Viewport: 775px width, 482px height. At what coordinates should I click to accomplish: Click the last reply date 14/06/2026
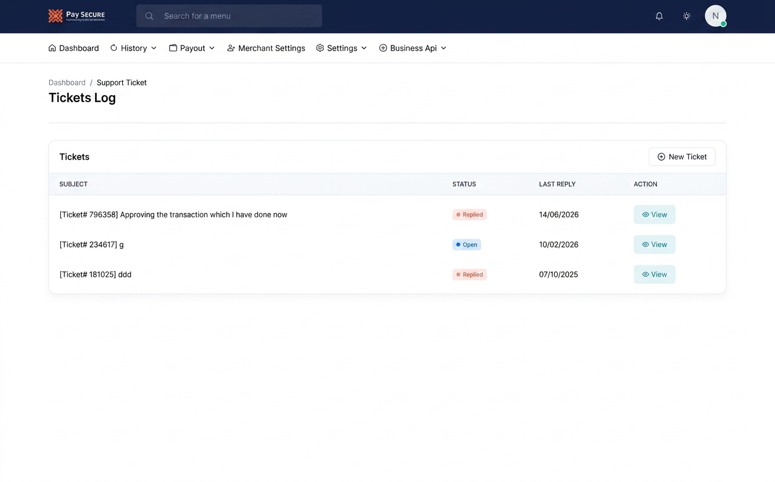(559, 214)
